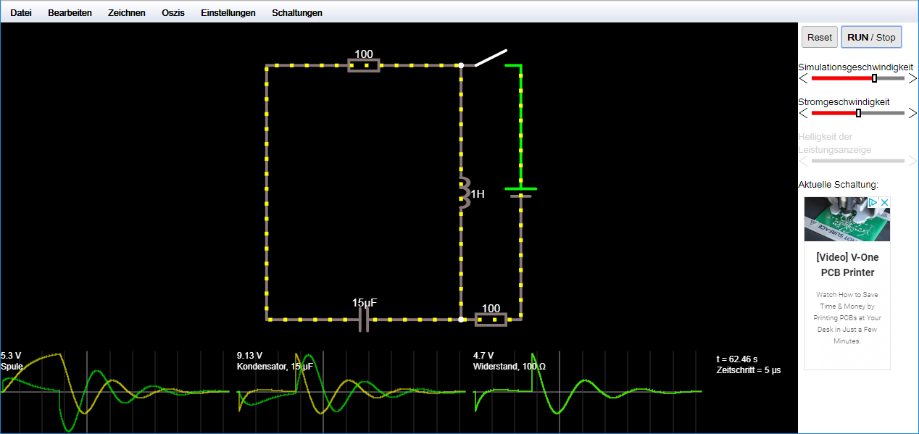Click the Kondensator oscilloscope trace
This screenshot has height=434, width=919.
[x=351, y=391]
